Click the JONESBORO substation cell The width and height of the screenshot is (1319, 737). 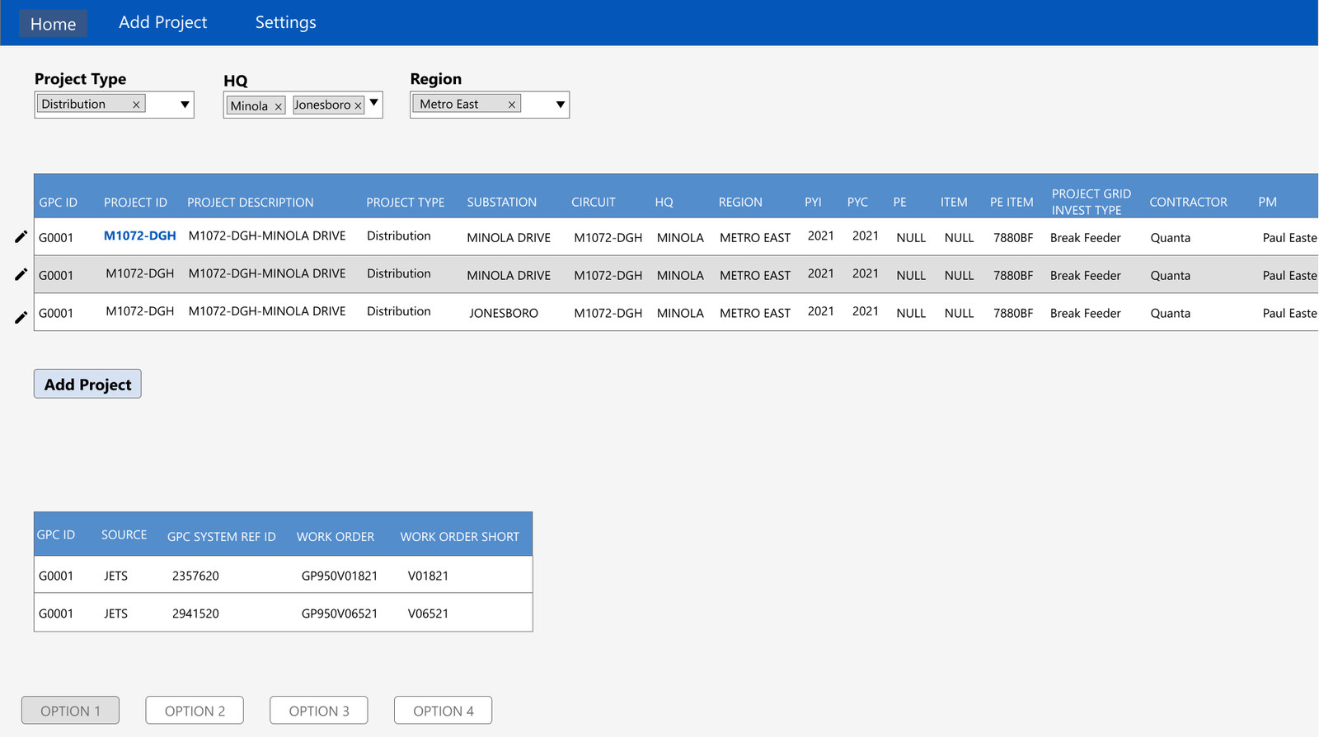(x=504, y=313)
